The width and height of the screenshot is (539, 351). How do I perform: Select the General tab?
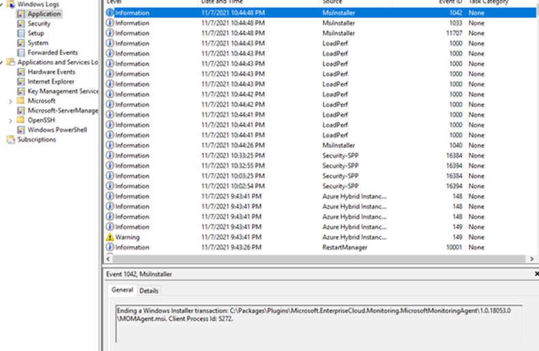click(x=122, y=290)
